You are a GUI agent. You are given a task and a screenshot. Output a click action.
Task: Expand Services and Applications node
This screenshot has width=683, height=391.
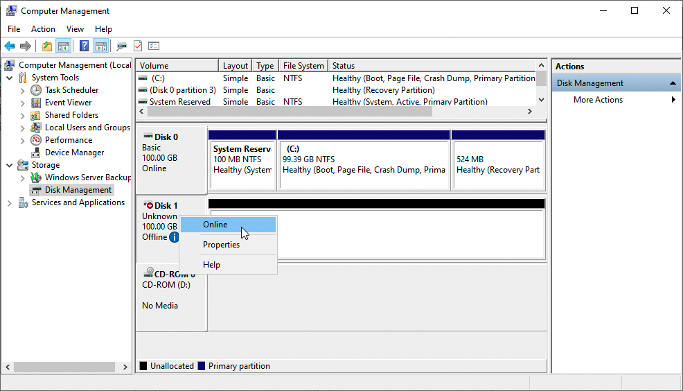click(x=10, y=203)
